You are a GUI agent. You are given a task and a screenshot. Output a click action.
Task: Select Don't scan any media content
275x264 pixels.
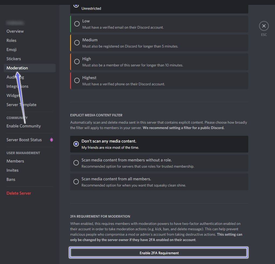[x=76, y=144]
